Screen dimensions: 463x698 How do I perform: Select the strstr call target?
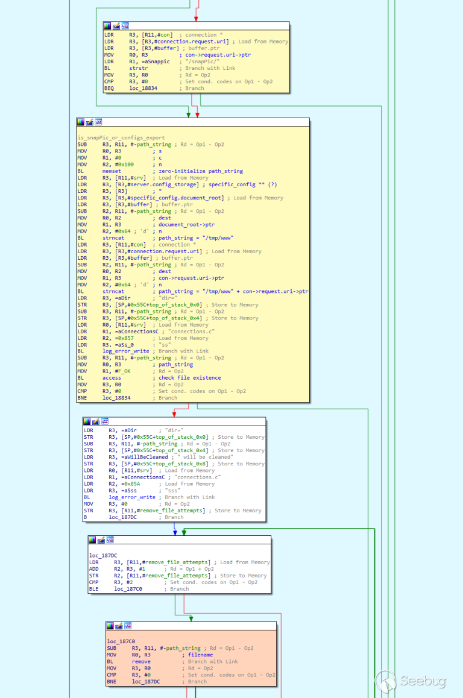(139, 68)
